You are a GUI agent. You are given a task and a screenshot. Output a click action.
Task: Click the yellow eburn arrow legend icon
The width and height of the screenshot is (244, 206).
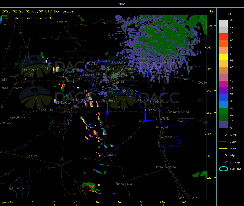(223, 149)
